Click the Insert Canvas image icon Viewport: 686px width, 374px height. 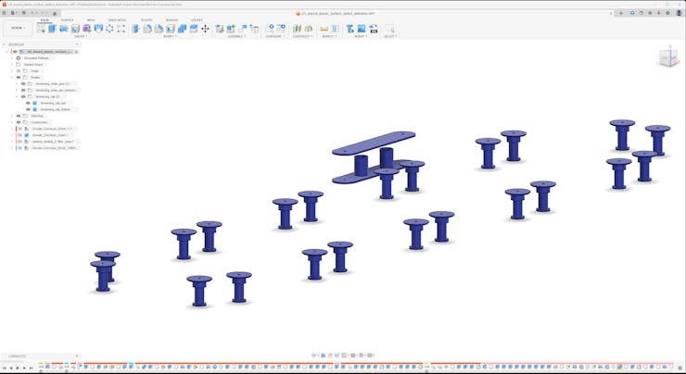pyautogui.click(x=362, y=29)
